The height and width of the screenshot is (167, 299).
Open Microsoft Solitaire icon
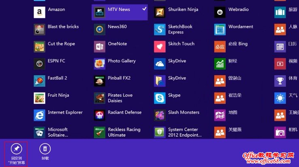pyautogui.click(x=39, y=132)
